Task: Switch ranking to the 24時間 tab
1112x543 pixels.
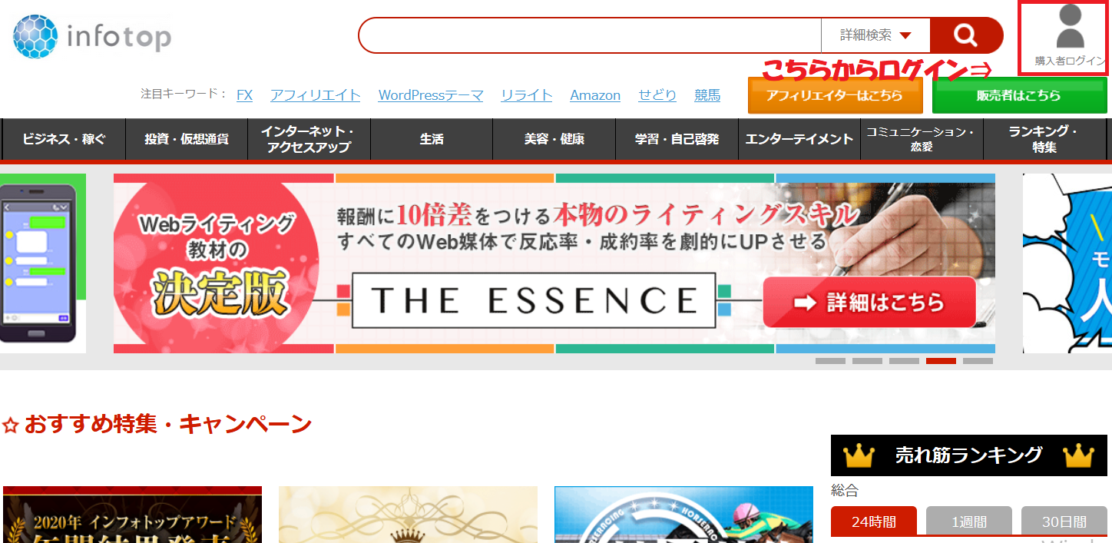Action: 874,521
